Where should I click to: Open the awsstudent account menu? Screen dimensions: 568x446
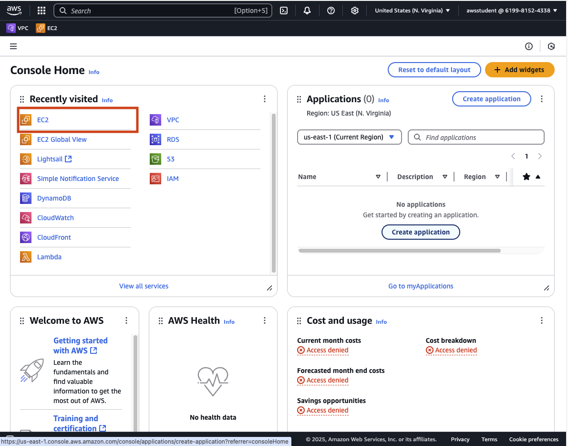pos(512,11)
